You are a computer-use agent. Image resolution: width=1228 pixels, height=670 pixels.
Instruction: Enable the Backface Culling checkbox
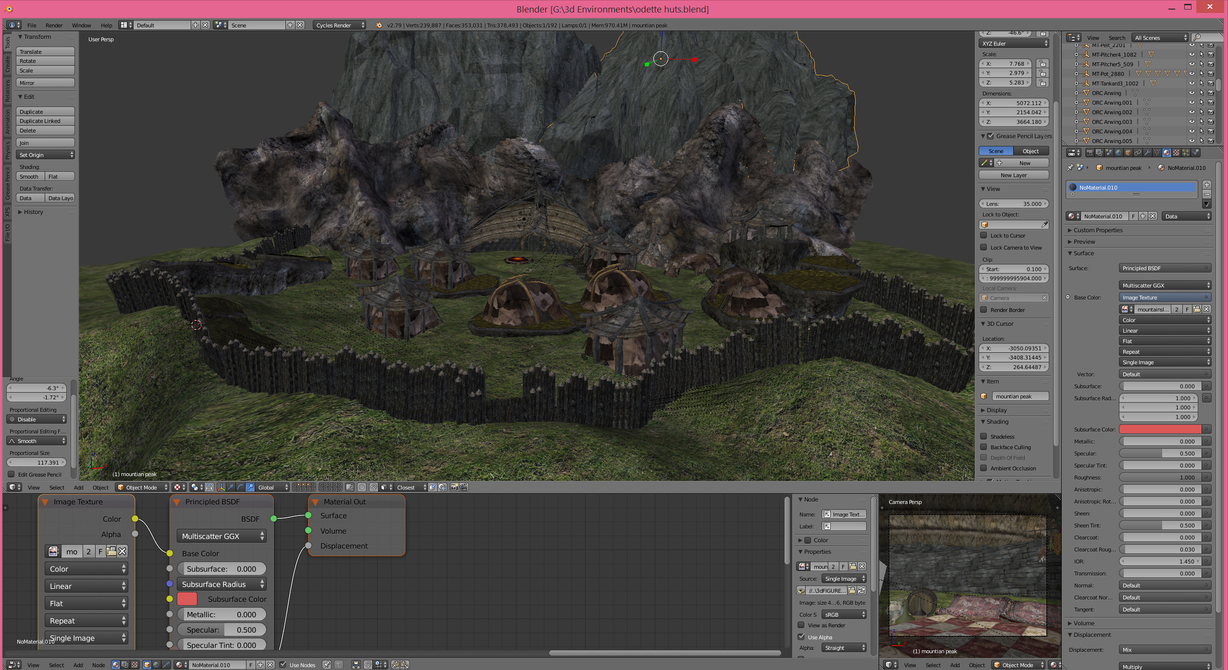[x=983, y=447]
